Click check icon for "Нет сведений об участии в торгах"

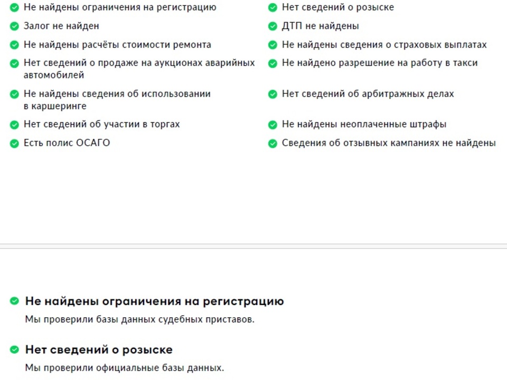click(14, 125)
